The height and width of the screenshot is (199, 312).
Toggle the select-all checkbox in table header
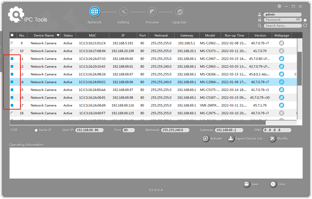pos(12,35)
